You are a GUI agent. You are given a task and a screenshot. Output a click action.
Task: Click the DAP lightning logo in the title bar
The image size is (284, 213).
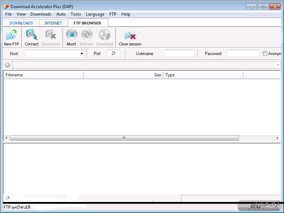coord(6,6)
